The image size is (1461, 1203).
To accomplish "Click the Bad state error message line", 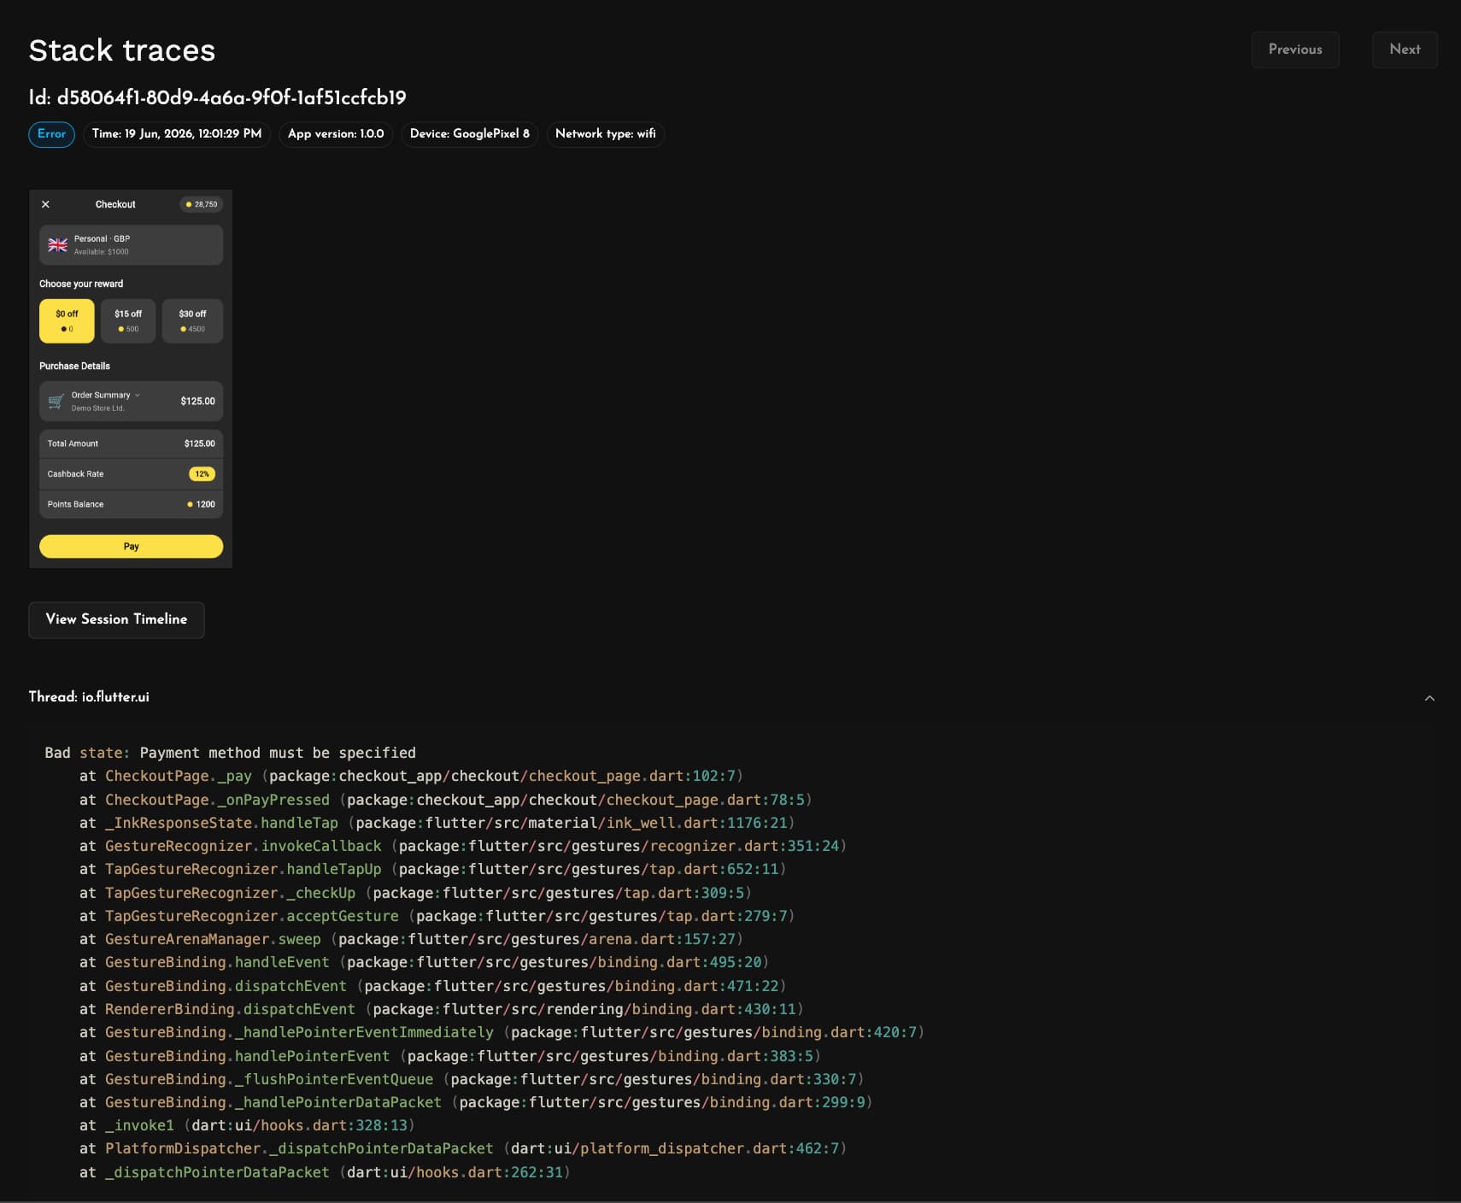I will [x=231, y=753].
